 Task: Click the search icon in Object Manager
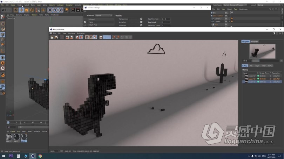270,9
